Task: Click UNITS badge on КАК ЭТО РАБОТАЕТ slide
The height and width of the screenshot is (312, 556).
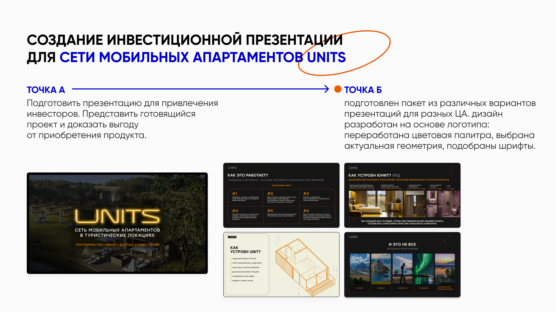Action: (x=232, y=168)
